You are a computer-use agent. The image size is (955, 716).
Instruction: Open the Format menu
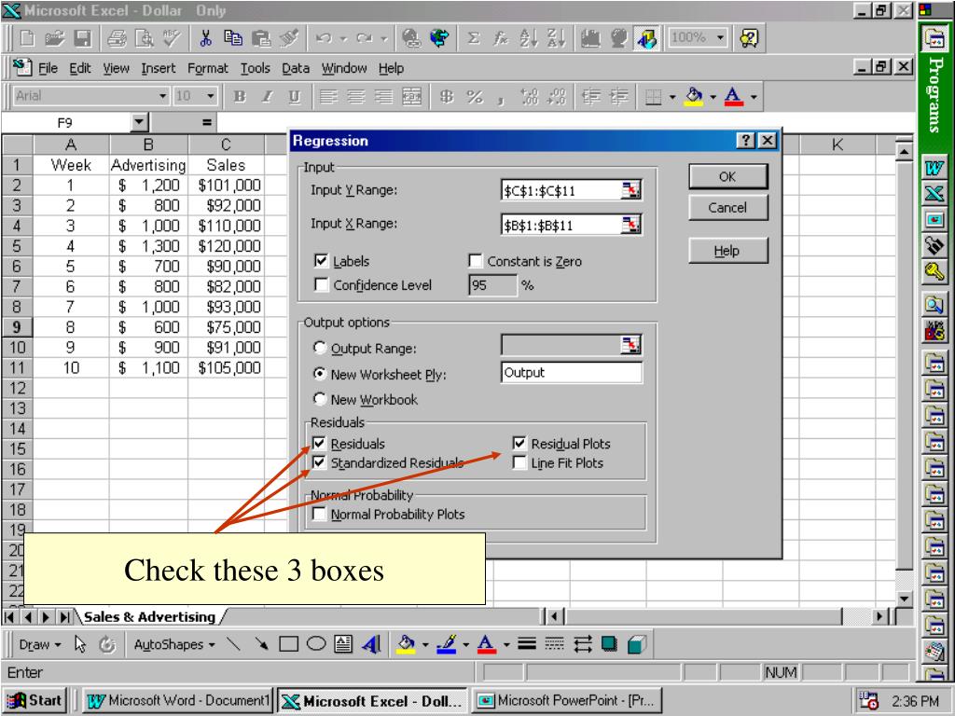[x=208, y=68]
